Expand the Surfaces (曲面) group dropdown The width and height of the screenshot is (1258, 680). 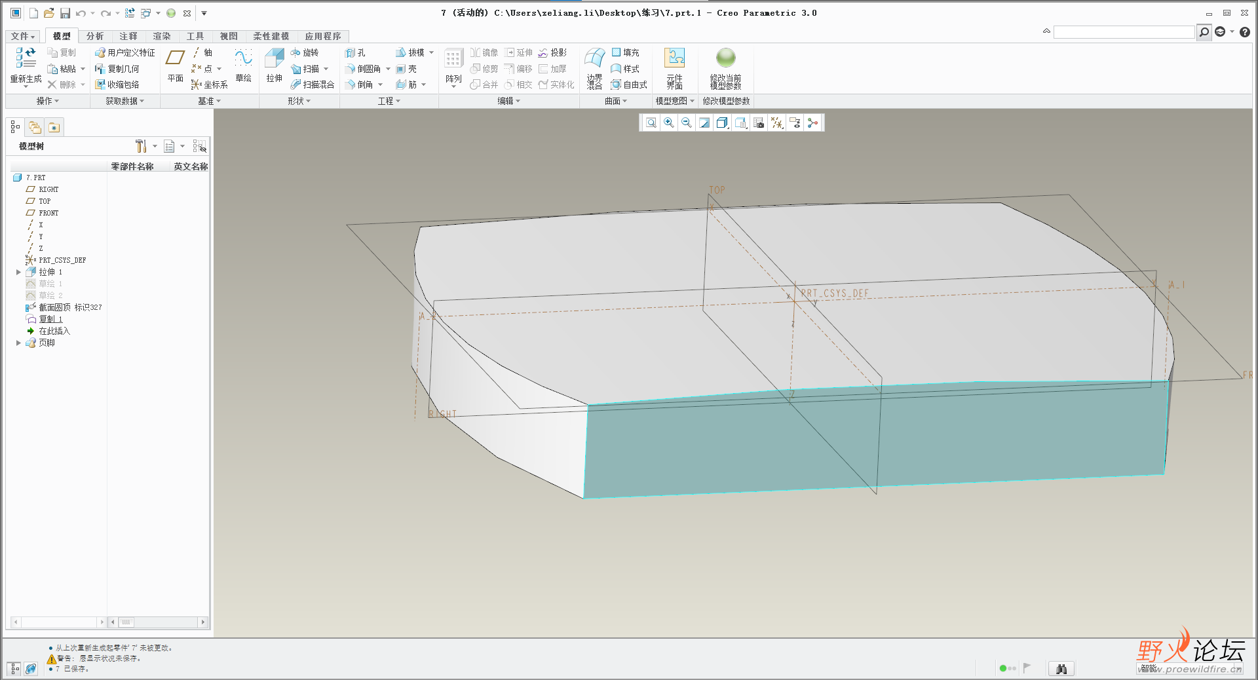615,101
